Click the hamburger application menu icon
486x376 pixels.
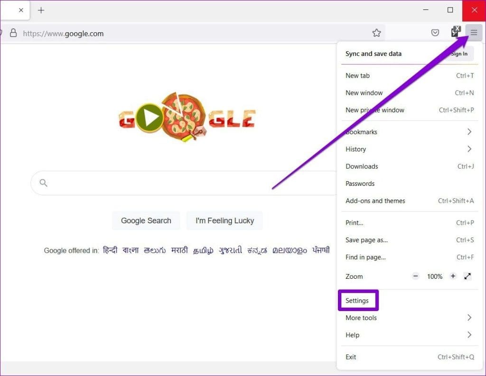474,33
